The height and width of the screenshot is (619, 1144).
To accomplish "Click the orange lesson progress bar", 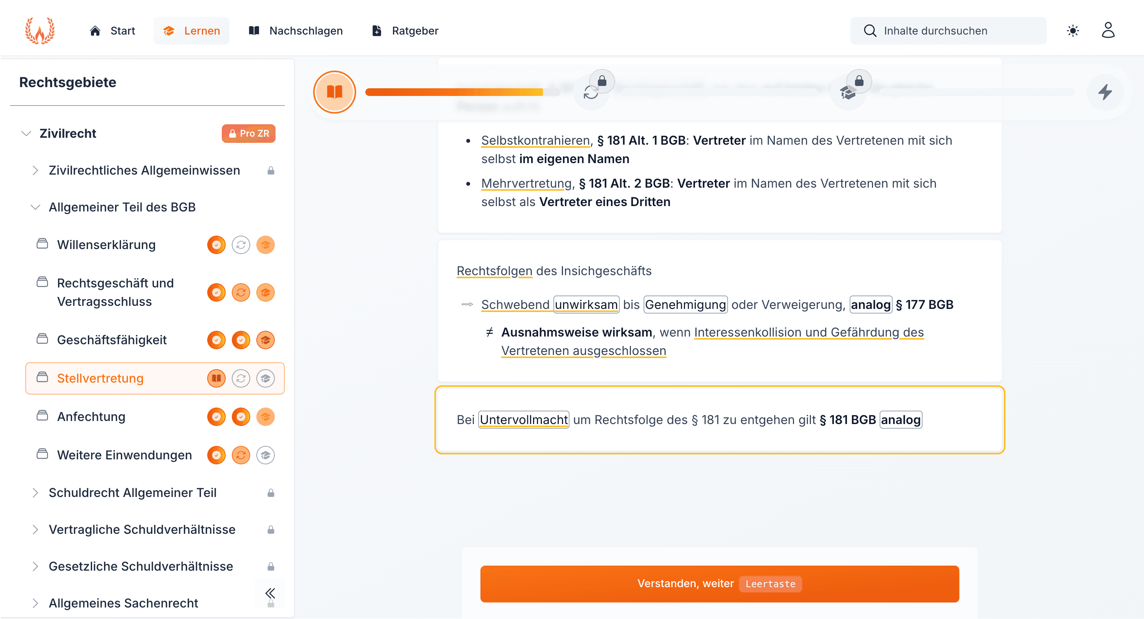I will [x=453, y=92].
